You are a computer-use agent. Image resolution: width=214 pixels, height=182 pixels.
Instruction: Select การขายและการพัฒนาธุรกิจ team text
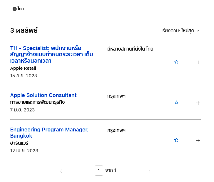(37, 102)
